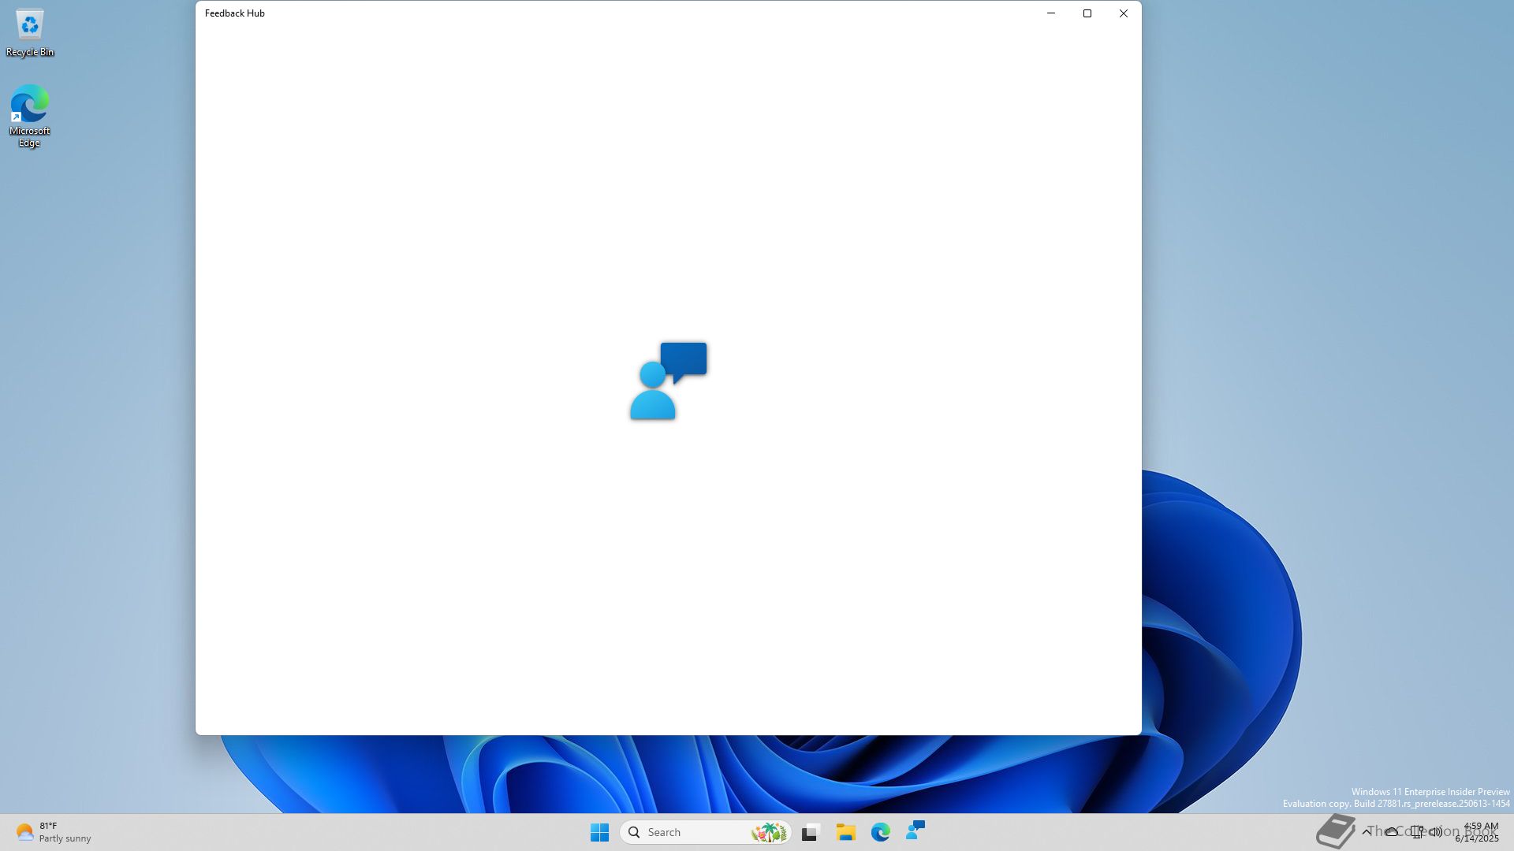
Task: Click the OneDrive cloud tray icon
Action: [1392, 832]
